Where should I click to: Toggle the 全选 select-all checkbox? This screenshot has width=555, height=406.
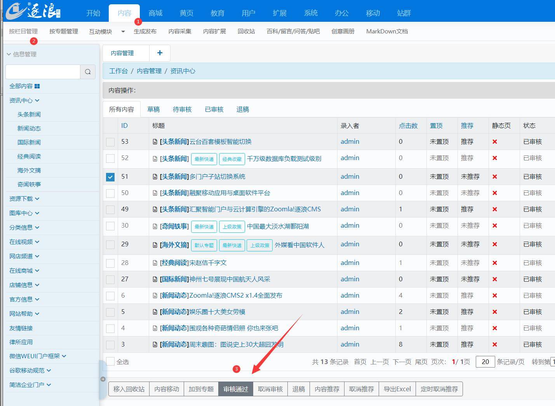(x=110, y=362)
